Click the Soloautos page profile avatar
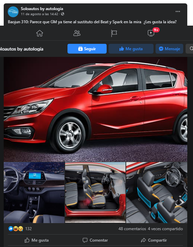 [13, 12]
